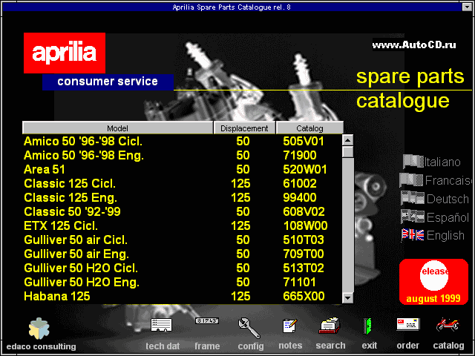Screen dimensions: 475x356
Task: Click catalog number 513T02
Action: [x=304, y=268]
